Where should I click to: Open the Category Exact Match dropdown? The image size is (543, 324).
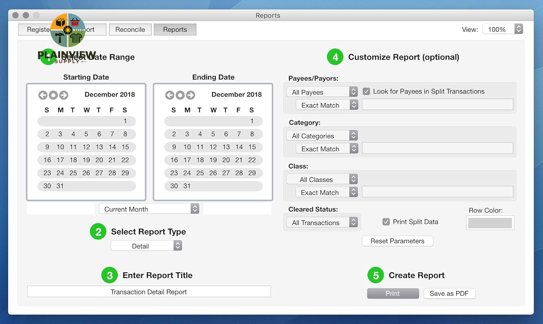[x=327, y=149]
